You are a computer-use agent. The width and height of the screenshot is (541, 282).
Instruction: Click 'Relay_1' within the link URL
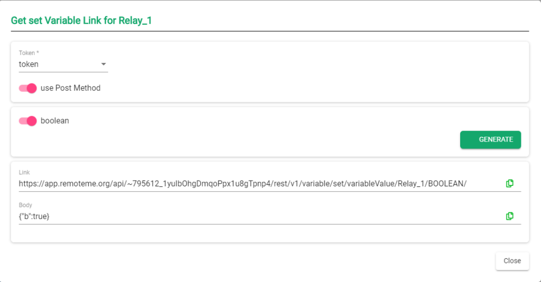pyautogui.click(x=409, y=184)
